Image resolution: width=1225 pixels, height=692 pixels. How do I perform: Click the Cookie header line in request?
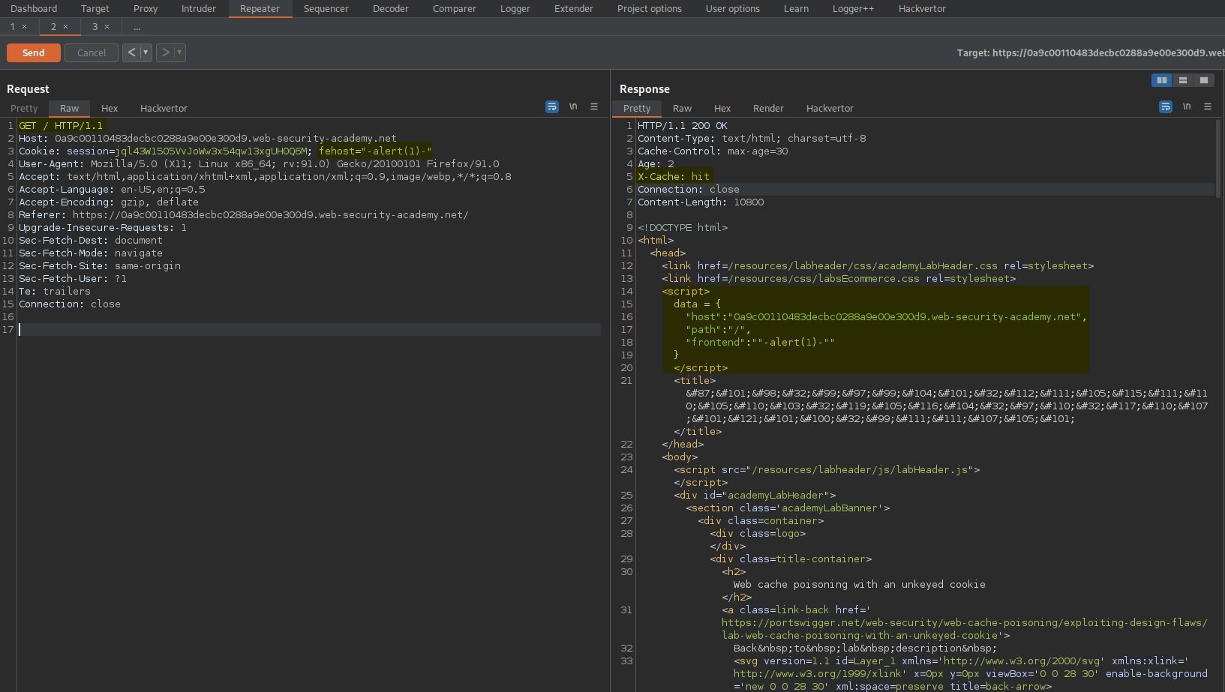[x=225, y=151]
